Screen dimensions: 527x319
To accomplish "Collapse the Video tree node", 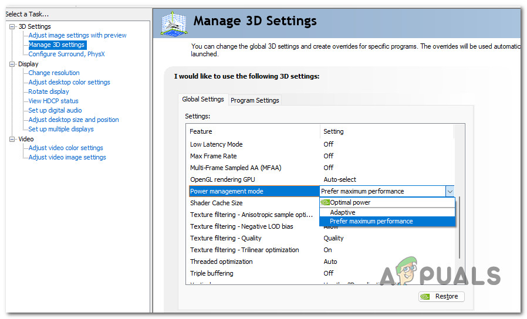I will [12, 139].
